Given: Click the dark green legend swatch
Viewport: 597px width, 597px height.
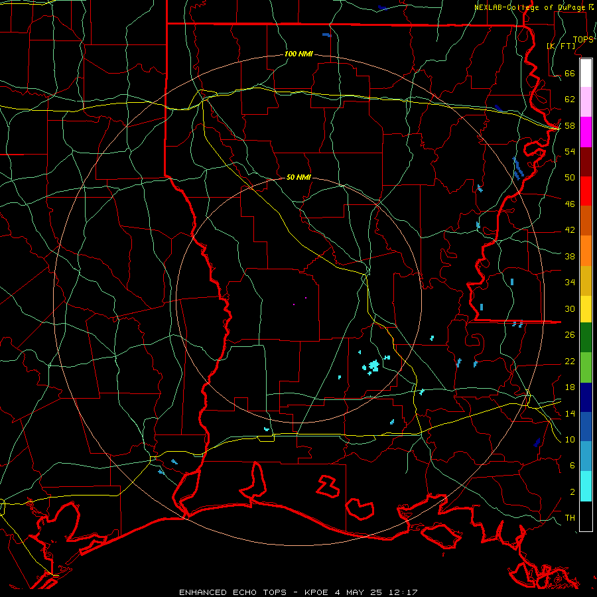Looking at the screenshot, I should (x=586, y=338).
